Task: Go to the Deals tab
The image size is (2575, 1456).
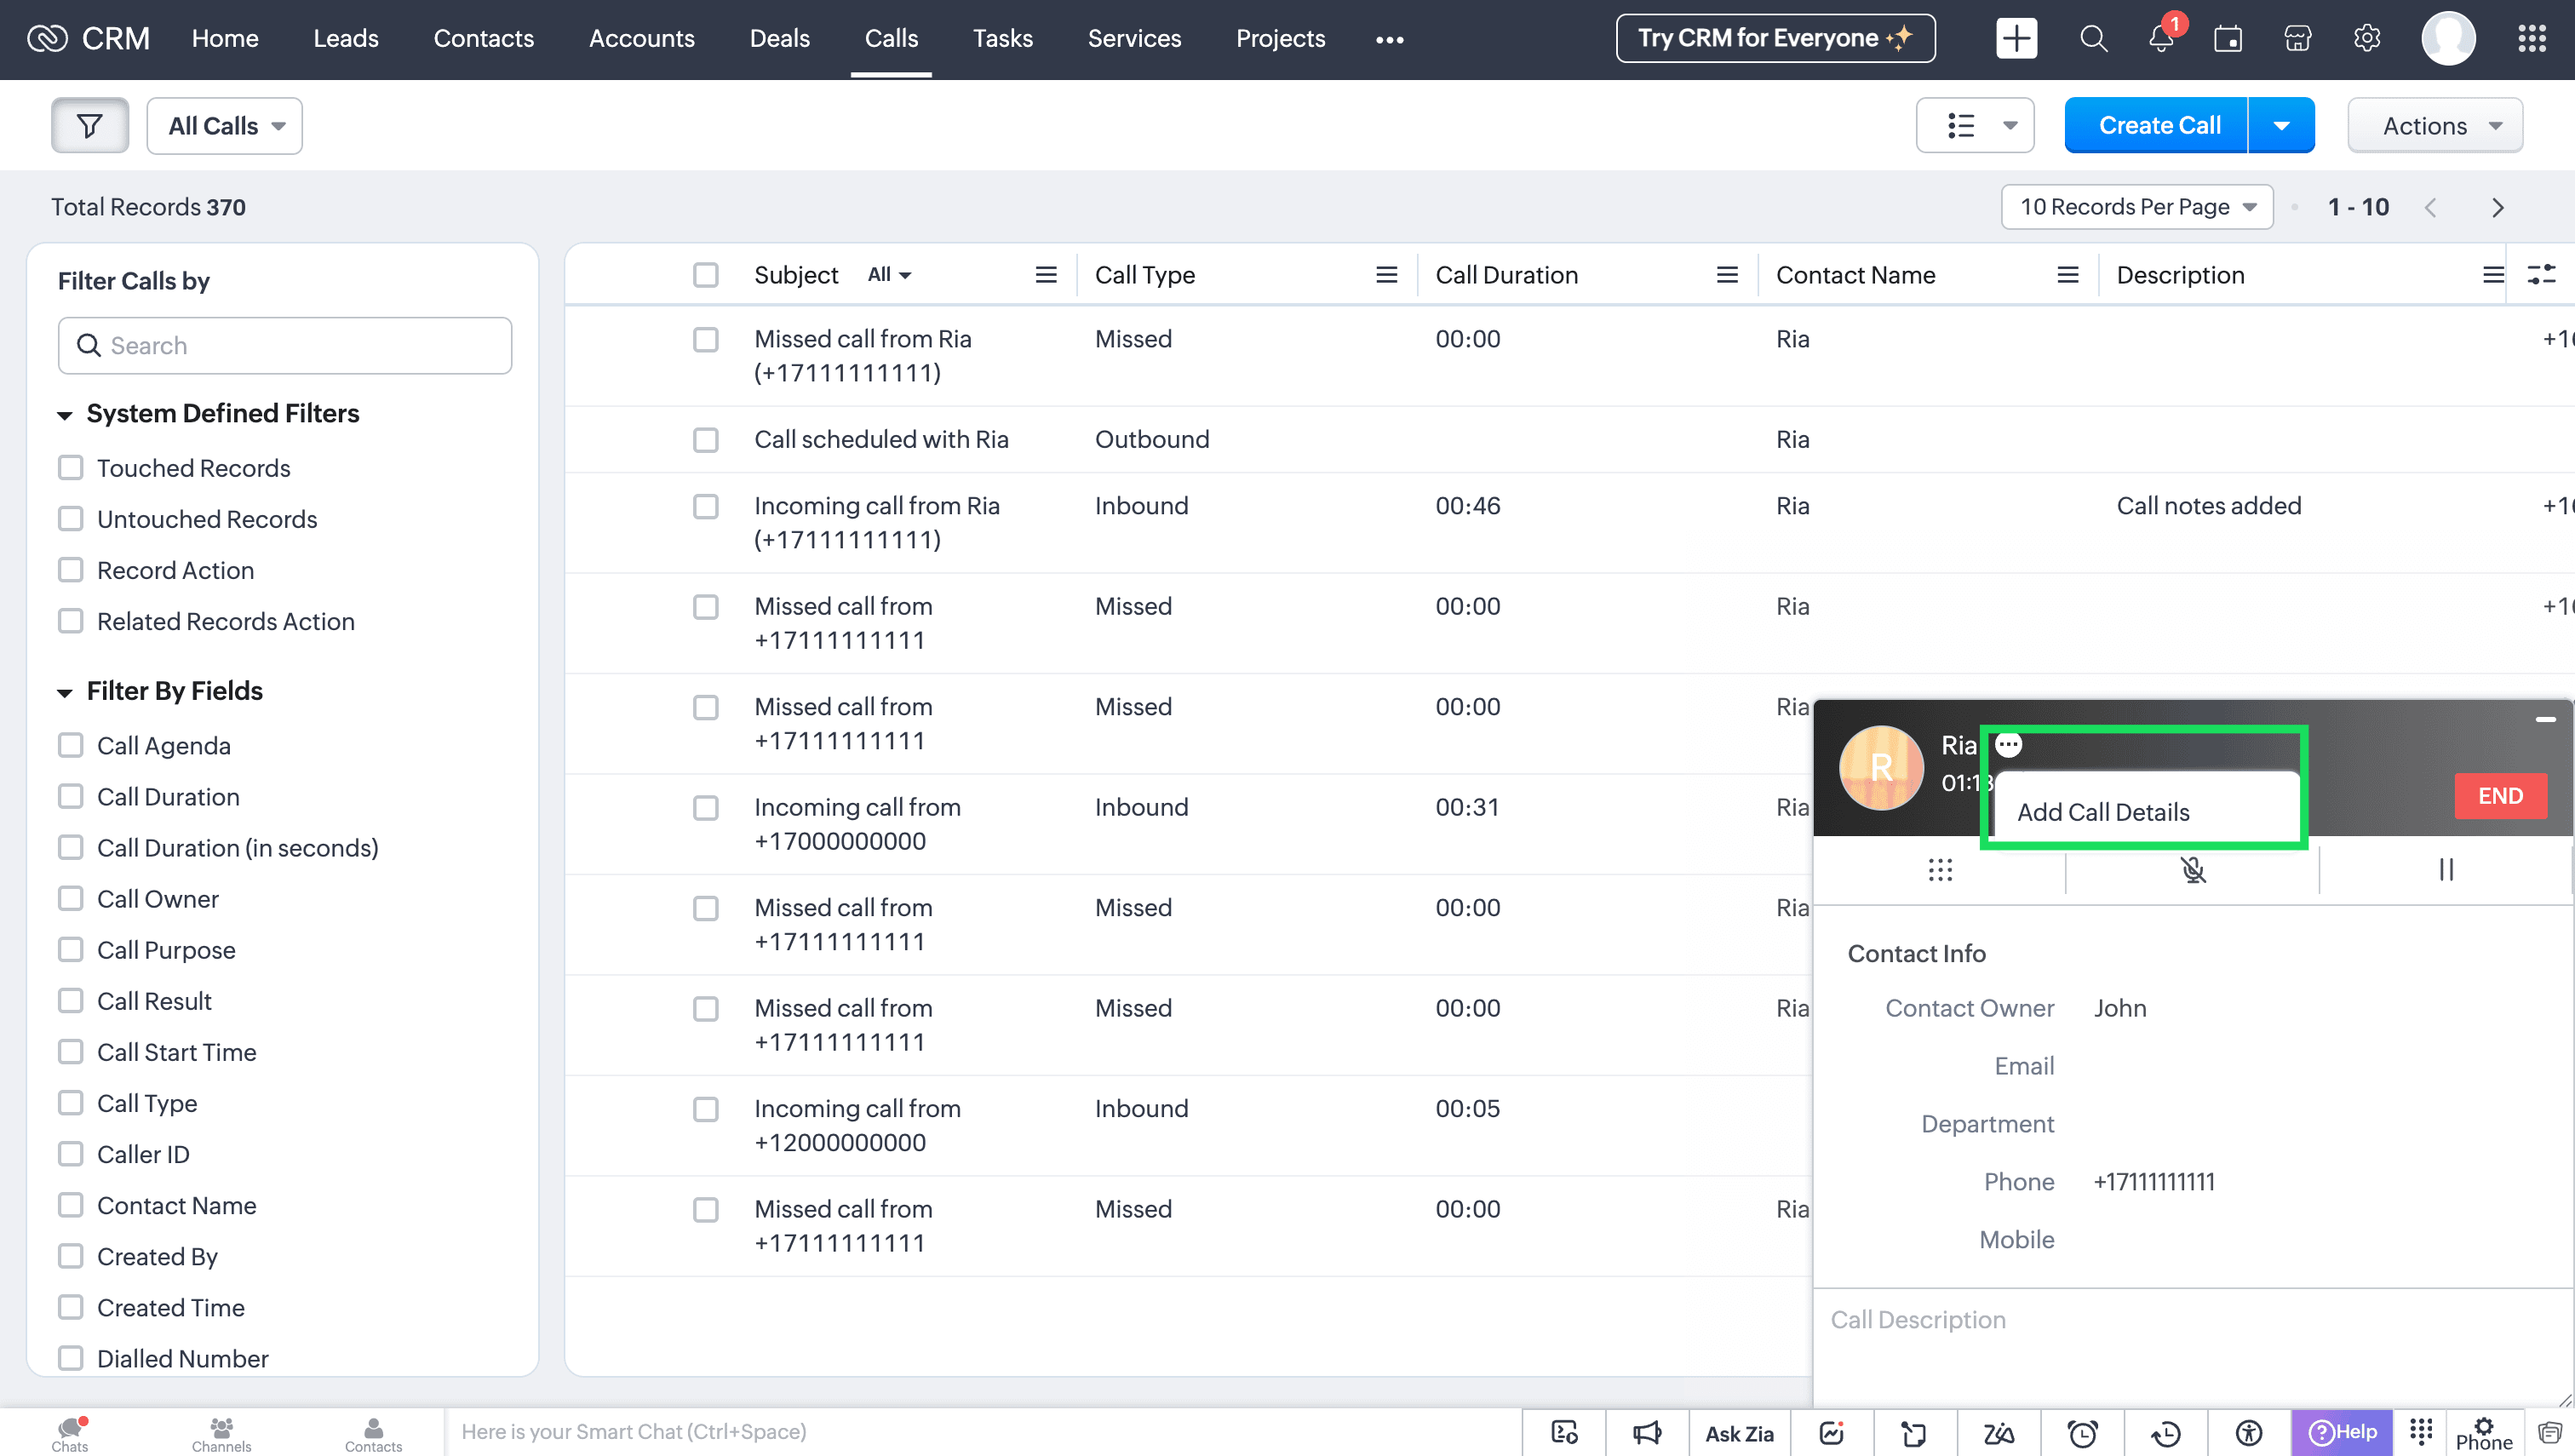Action: coord(779,39)
